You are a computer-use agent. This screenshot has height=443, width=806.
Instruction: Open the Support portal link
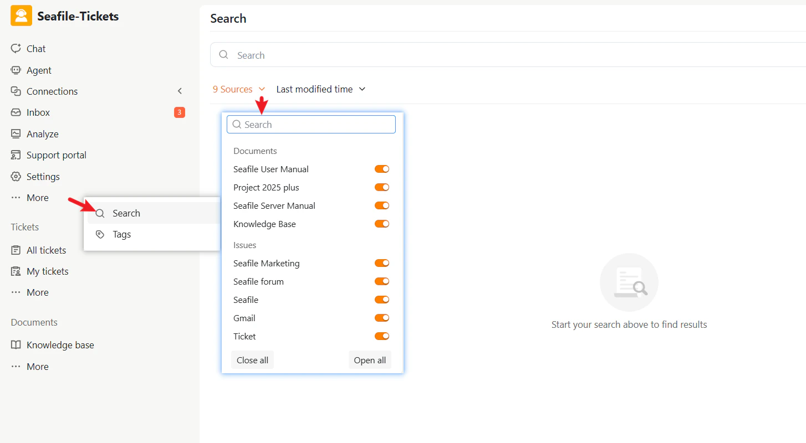point(57,155)
